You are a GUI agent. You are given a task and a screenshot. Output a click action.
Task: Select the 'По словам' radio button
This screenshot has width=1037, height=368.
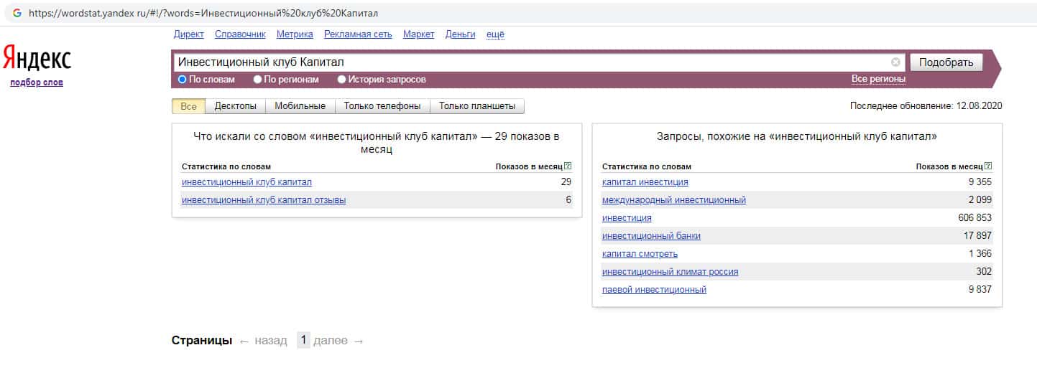[183, 80]
